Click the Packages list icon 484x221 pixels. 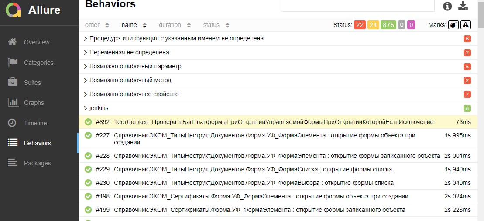[13, 163]
